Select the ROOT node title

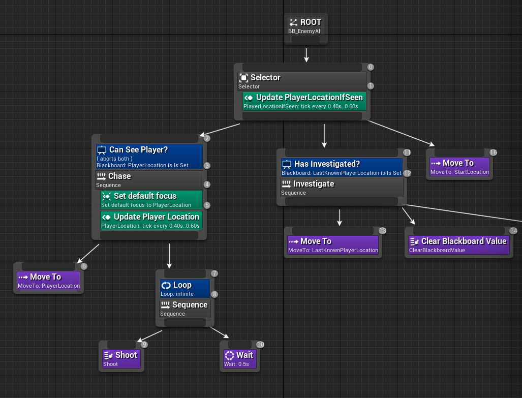point(311,22)
